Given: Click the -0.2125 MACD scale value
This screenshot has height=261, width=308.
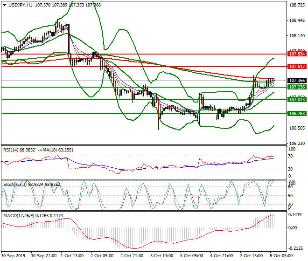Looking at the screenshot, I should [x=294, y=248].
